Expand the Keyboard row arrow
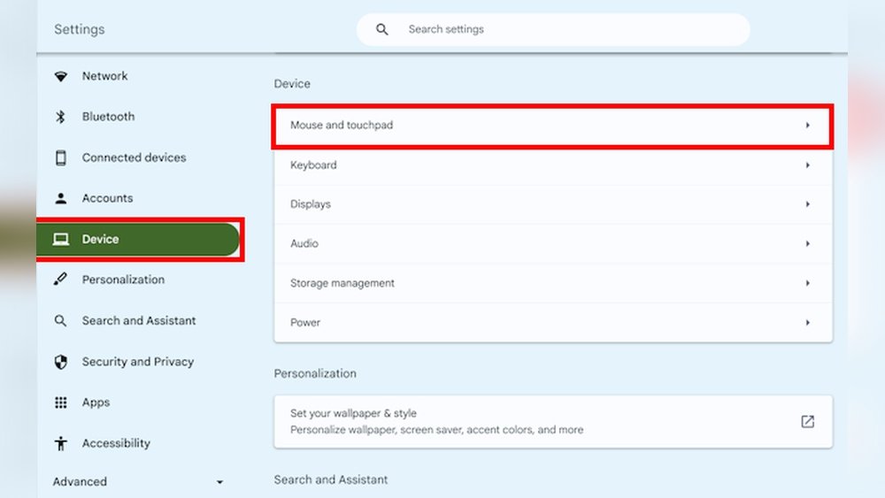 pyautogui.click(x=807, y=165)
